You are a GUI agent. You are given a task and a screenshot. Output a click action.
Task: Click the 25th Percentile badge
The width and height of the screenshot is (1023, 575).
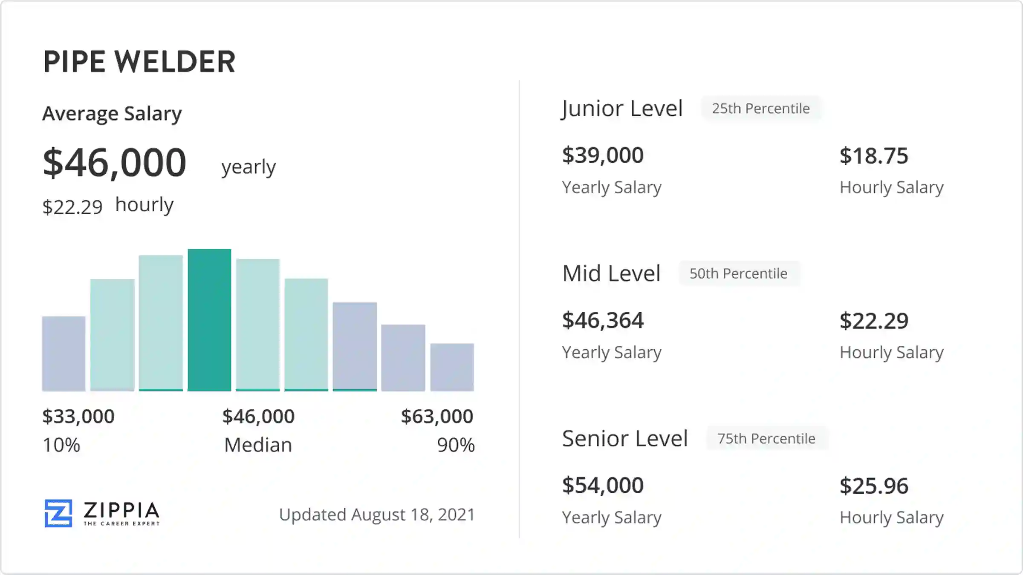761,109
